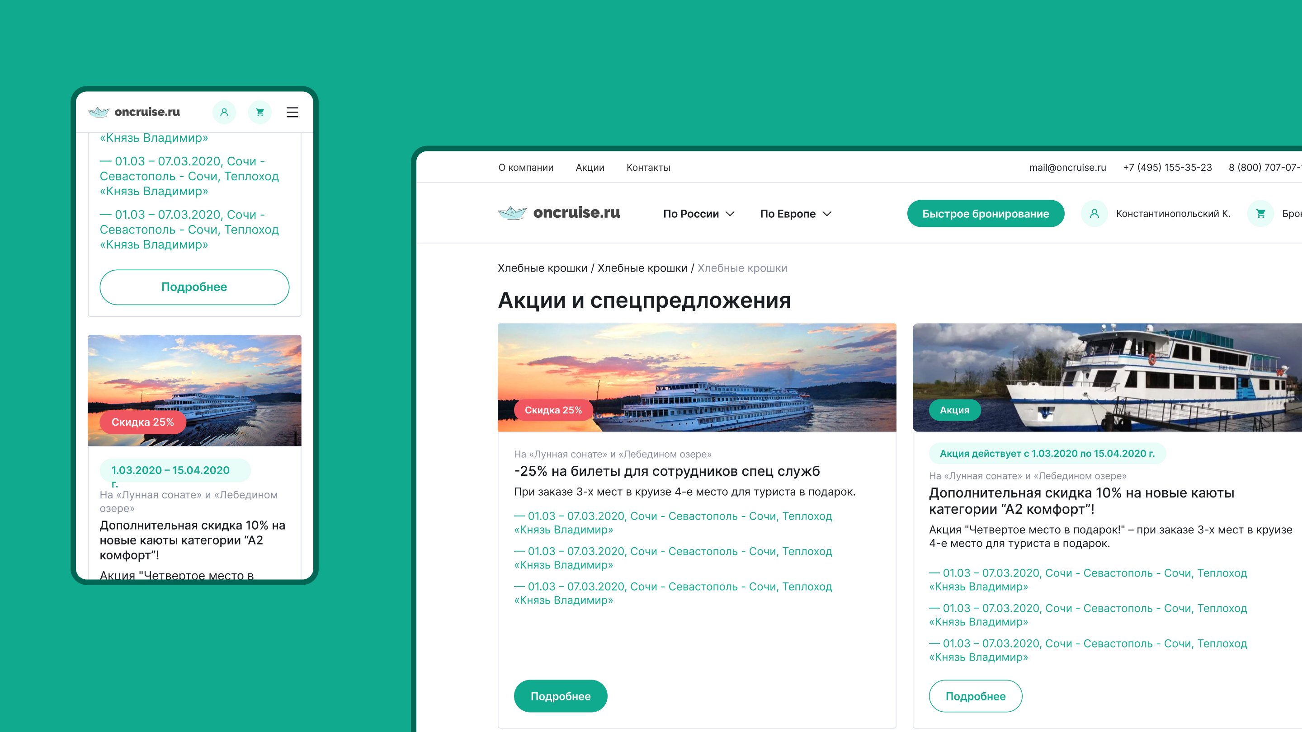
Task: Open second cruise link in first desktop card
Action: pos(673,558)
